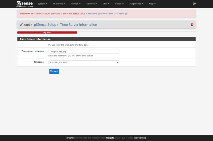Viewport: 213px width, 141px height.
Task: Open the Help menu
Action: tap(152, 4)
